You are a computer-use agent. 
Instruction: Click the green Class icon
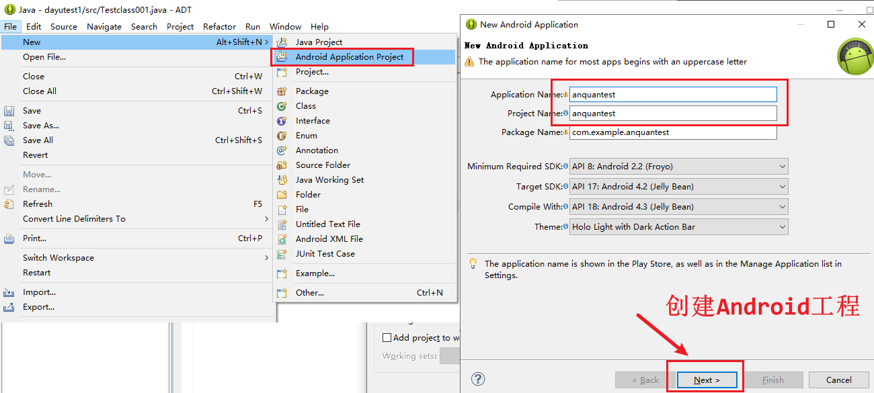(x=282, y=106)
